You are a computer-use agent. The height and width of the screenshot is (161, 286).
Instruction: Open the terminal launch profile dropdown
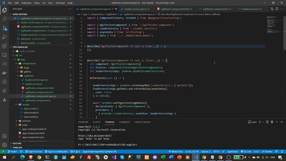263,122
